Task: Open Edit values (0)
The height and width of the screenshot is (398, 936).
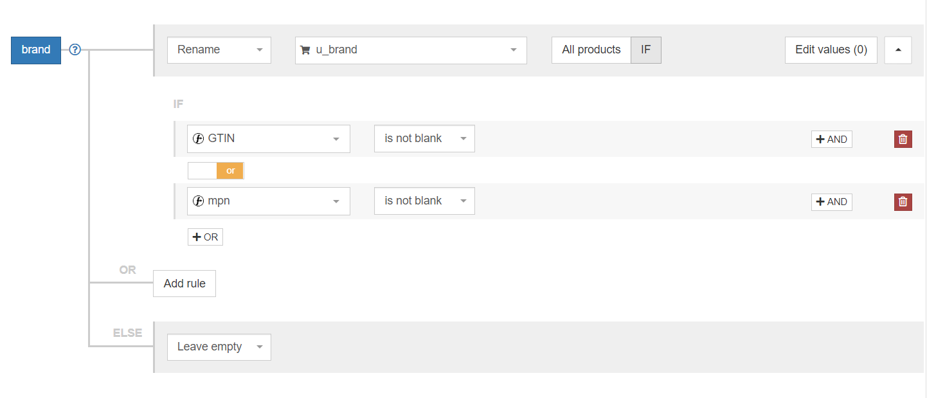Action: 831,50
